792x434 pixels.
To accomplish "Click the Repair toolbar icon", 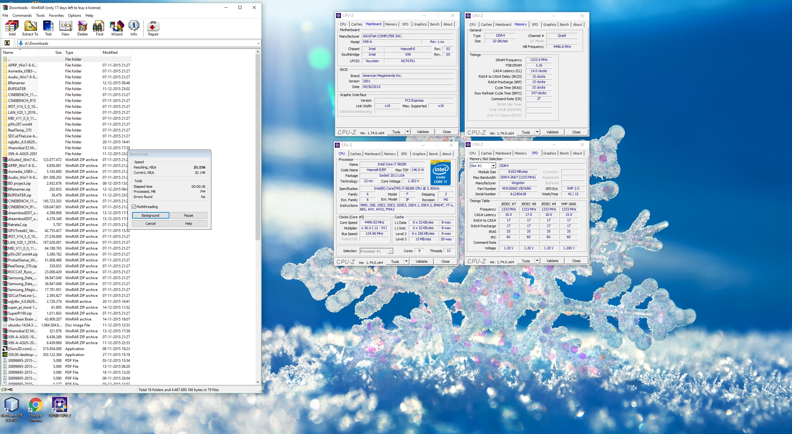I will point(153,28).
